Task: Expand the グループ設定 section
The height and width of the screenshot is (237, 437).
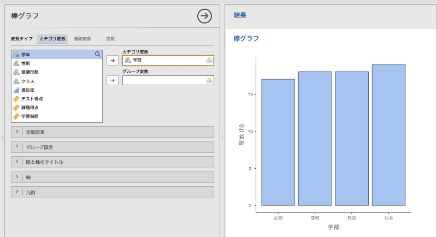Action: click(112, 147)
